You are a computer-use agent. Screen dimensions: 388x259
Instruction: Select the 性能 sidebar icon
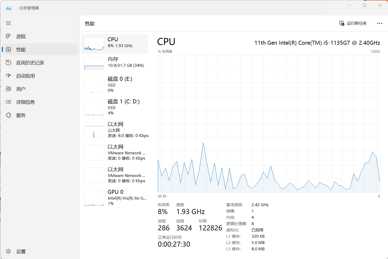(8, 49)
